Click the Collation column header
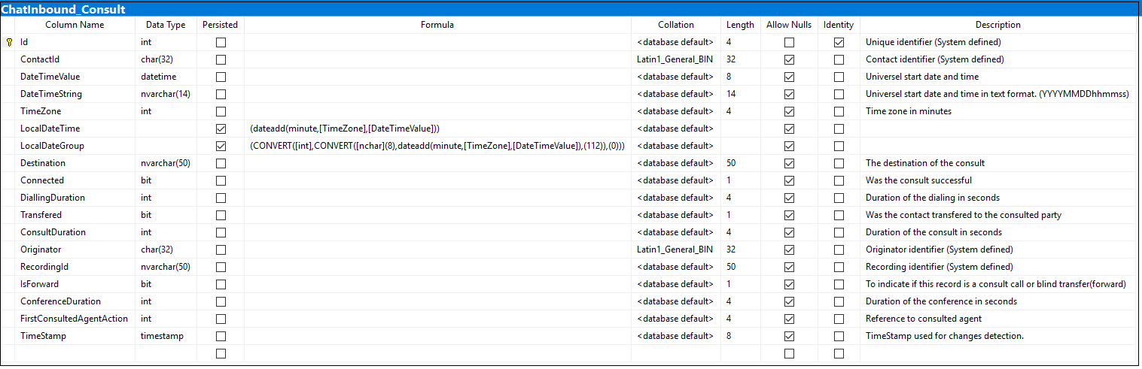 coord(676,25)
